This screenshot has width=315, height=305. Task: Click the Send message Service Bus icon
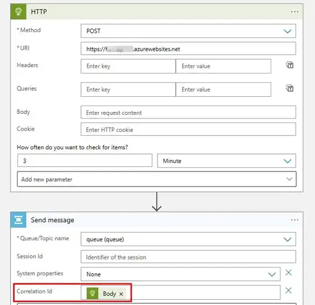tap(18, 220)
